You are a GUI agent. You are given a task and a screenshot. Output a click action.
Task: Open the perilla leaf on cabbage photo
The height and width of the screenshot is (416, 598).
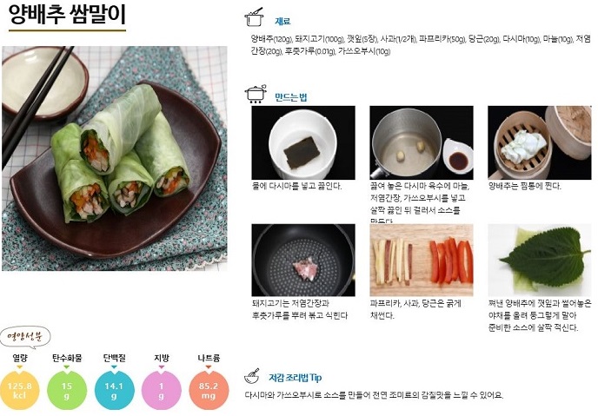(540, 261)
